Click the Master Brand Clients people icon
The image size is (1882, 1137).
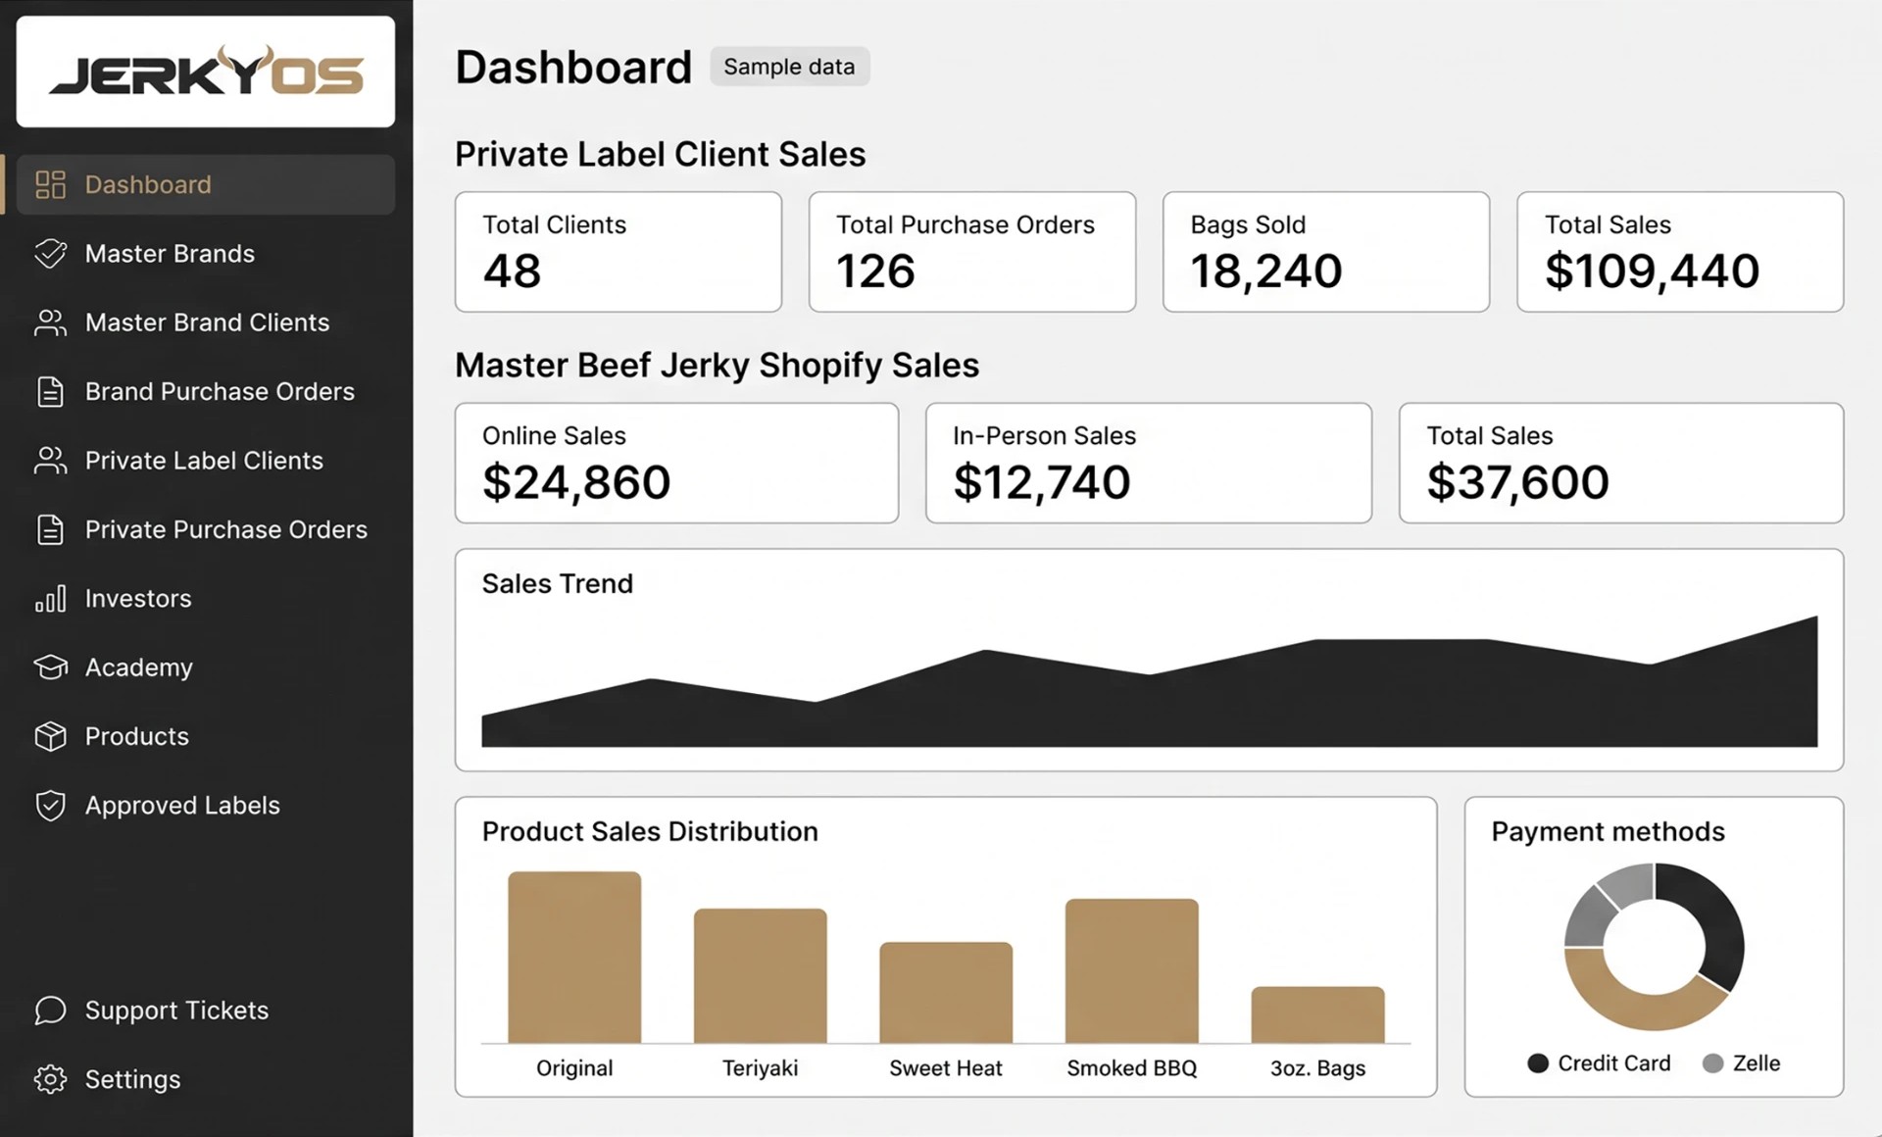pos(50,322)
